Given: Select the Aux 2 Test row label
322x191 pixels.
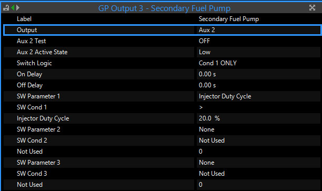Looking at the screenshot, I should 31,41.
